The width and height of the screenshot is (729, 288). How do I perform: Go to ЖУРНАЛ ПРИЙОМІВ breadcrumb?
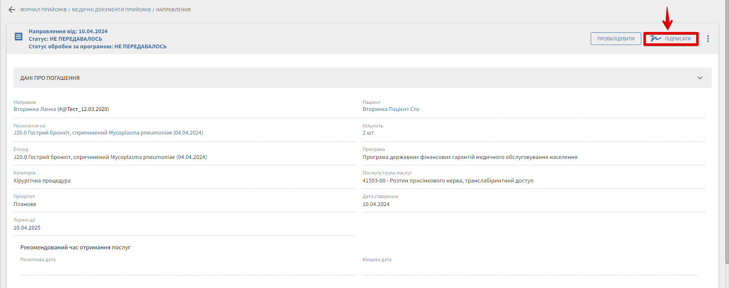[43, 10]
